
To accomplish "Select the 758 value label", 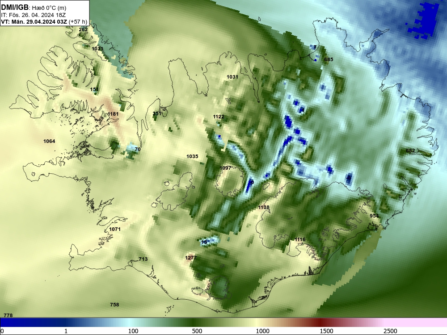I will tap(114, 305).
